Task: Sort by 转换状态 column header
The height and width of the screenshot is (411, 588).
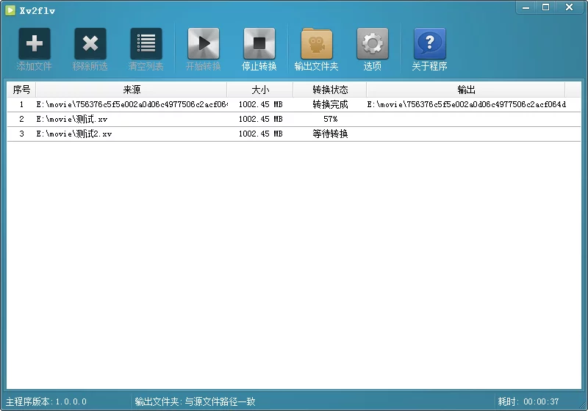Action: (x=330, y=90)
